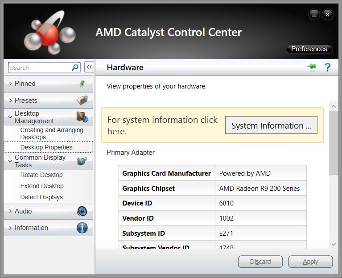The width and height of the screenshot is (342, 278).
Task: Click the scrollbar up arrow
Action: tap(334, 106)
